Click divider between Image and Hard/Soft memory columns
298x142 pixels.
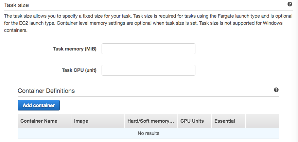point(125,121)
